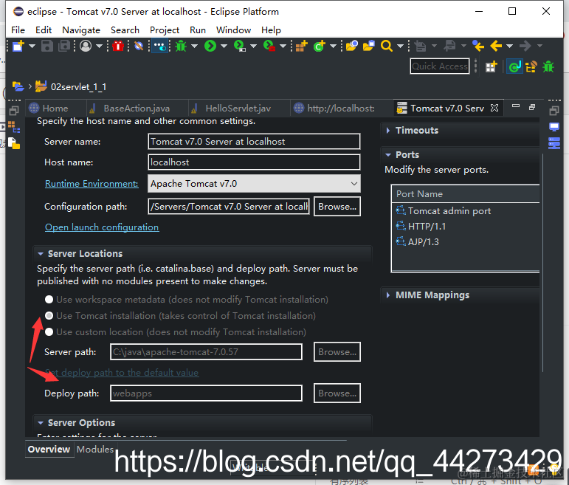The width and height of the screenshot is (569, 485).
Task: Click the Save toolbar icon
Action: click(x=46, y=46)
